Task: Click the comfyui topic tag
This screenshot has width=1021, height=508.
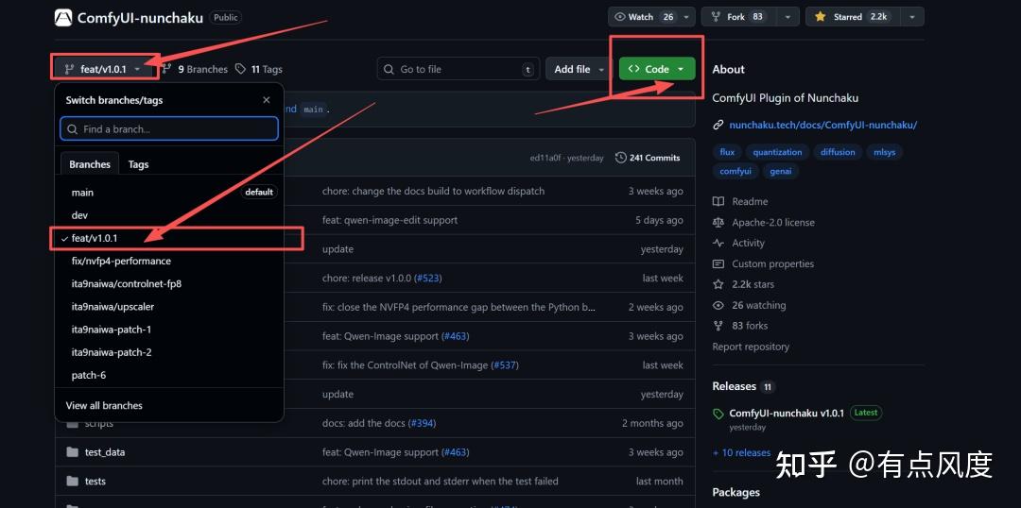Action: click(x=735, y=172)
